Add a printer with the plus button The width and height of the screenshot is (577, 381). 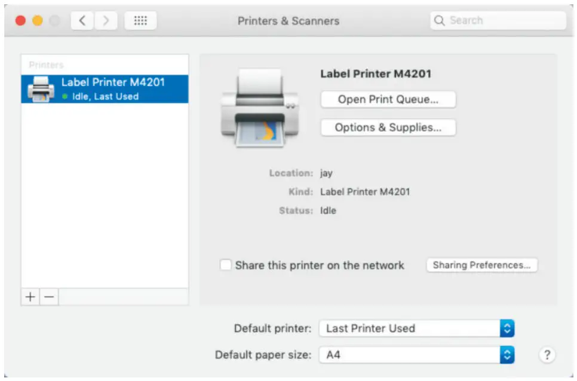[x=30, y=297]
